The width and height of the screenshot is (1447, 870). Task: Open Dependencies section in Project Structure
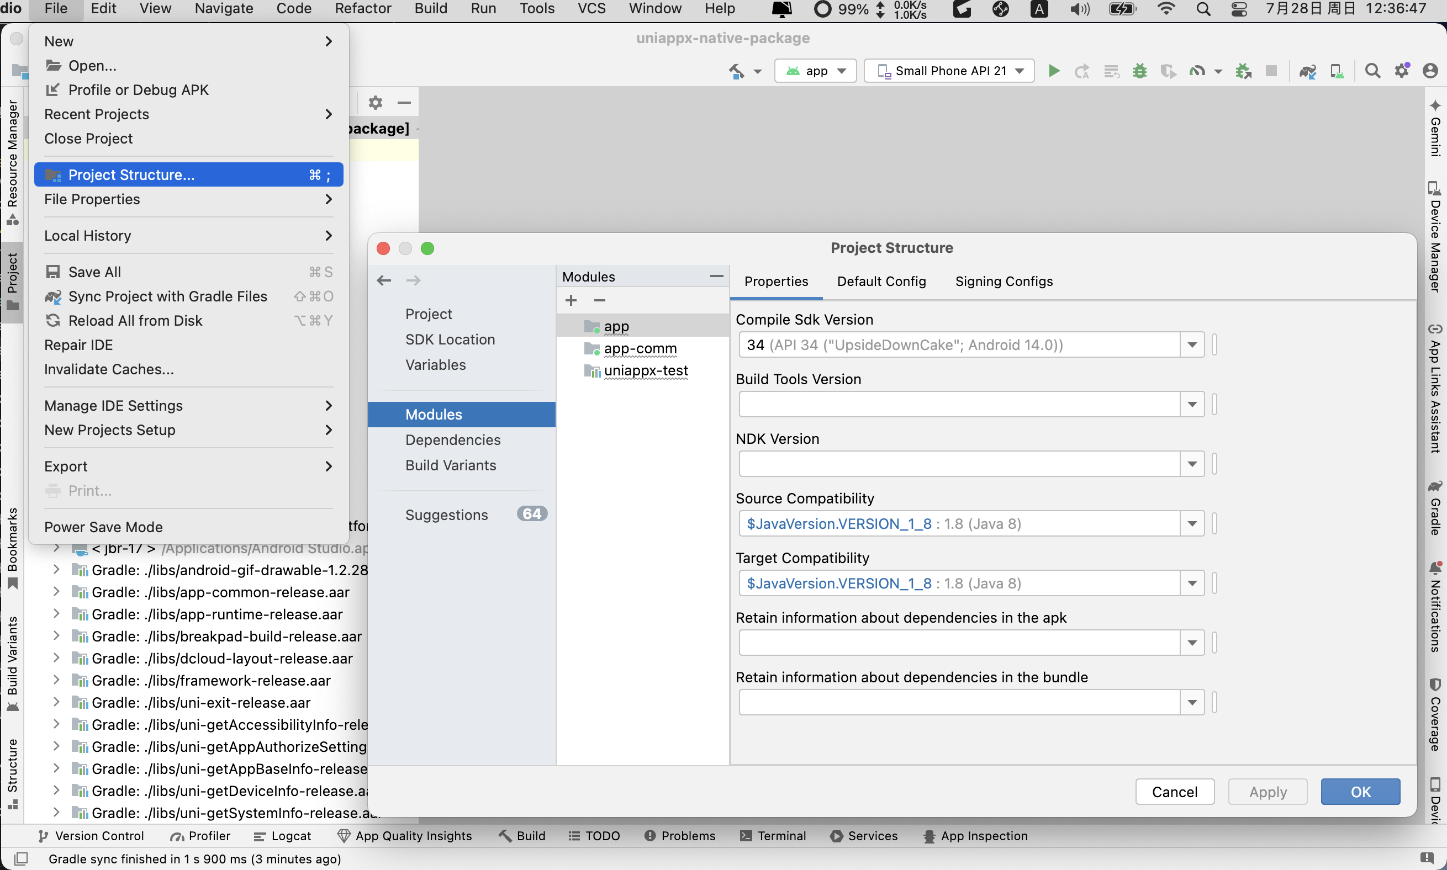pos(453,439)
